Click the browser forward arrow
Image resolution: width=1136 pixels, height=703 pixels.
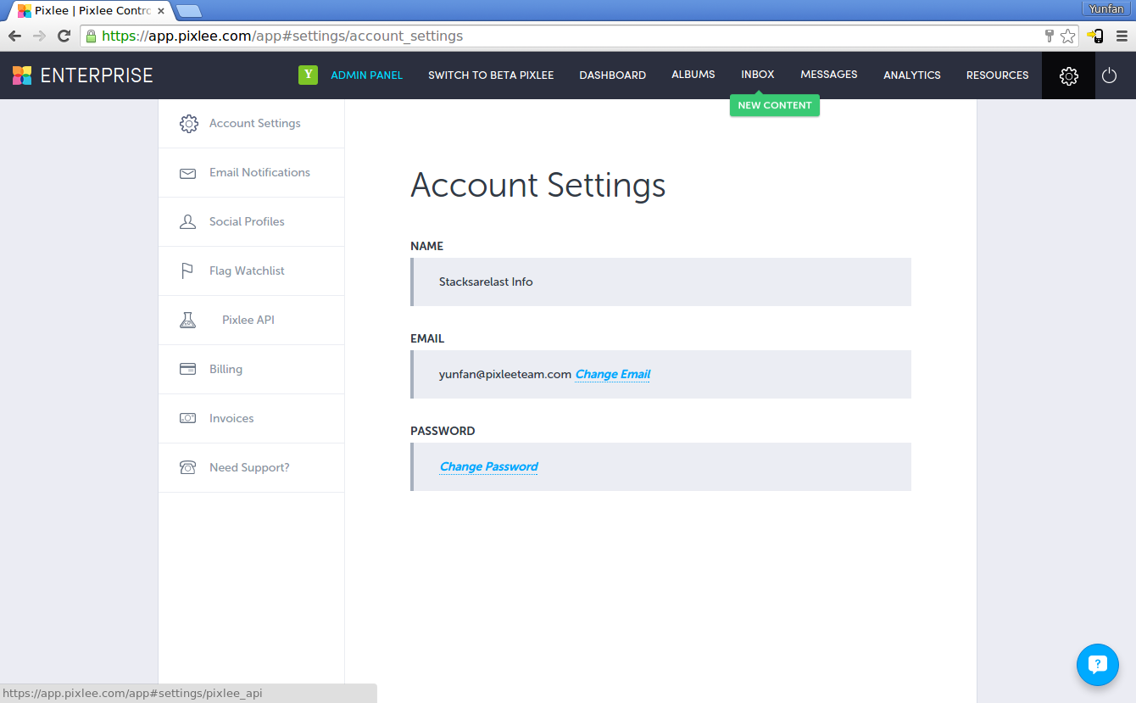pyautogui.click(x=39, y=36)
